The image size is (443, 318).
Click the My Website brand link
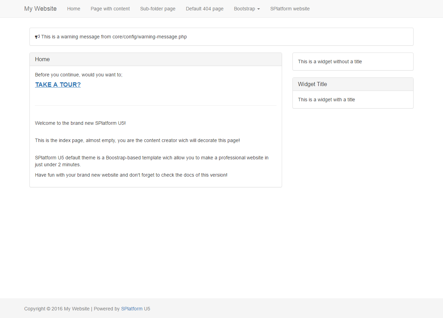(x=40, y=9)
